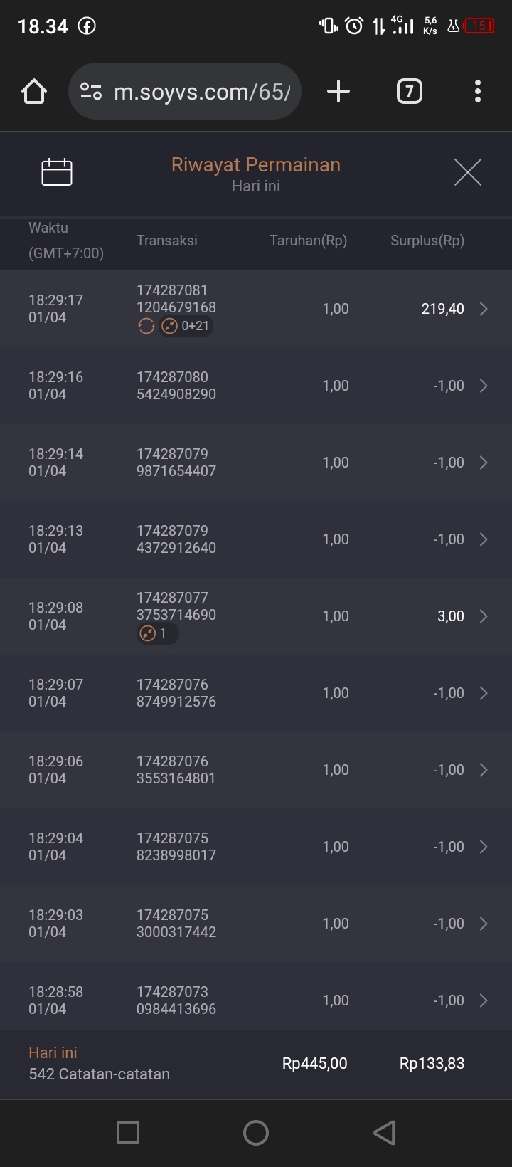Expand details of the 3,00 surplus row
Viewport: 512px width, 1167px height.
(x=484, y=616)
